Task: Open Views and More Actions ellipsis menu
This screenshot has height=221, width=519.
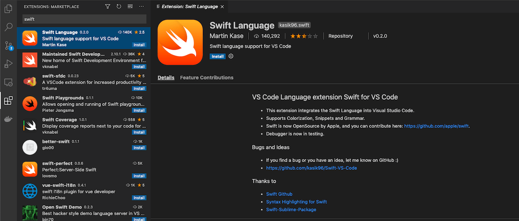Action: [x=141, y=6]
